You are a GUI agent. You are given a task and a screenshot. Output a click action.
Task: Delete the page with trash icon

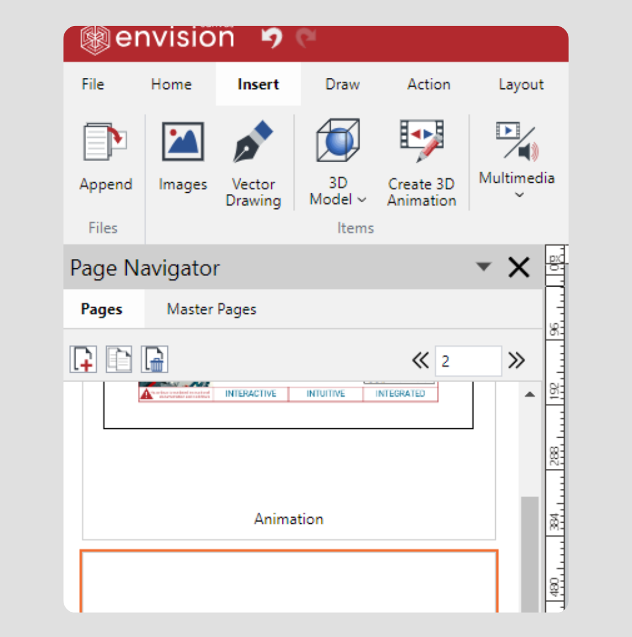(x=154, y=359)
